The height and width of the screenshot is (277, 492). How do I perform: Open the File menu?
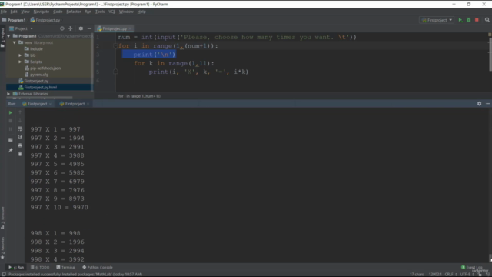[x=4, y=12]
